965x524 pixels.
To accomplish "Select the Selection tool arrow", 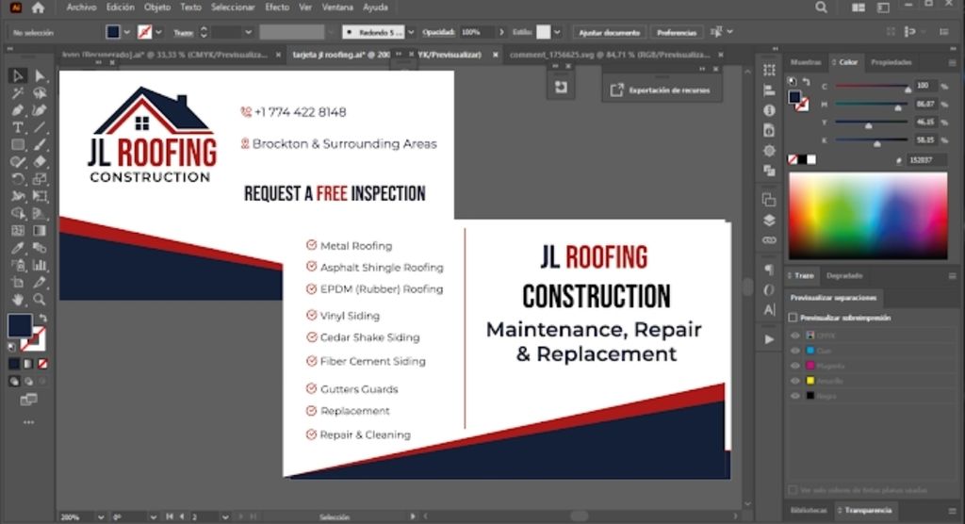I will pos(17,75).
